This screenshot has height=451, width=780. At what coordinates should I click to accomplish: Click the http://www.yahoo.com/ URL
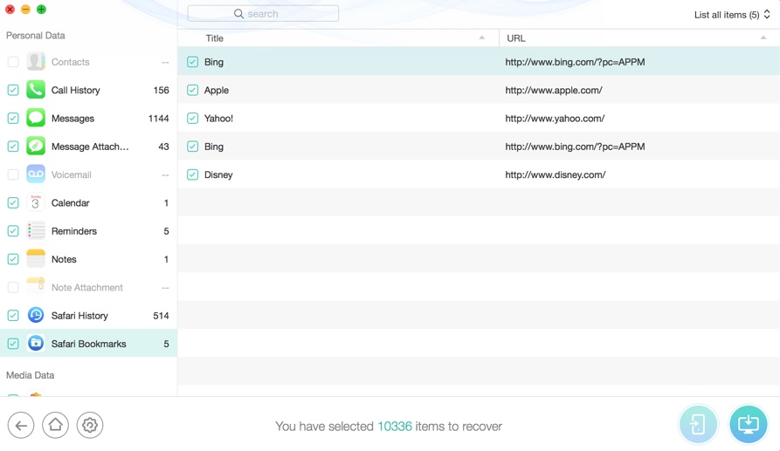pos(555,119)
